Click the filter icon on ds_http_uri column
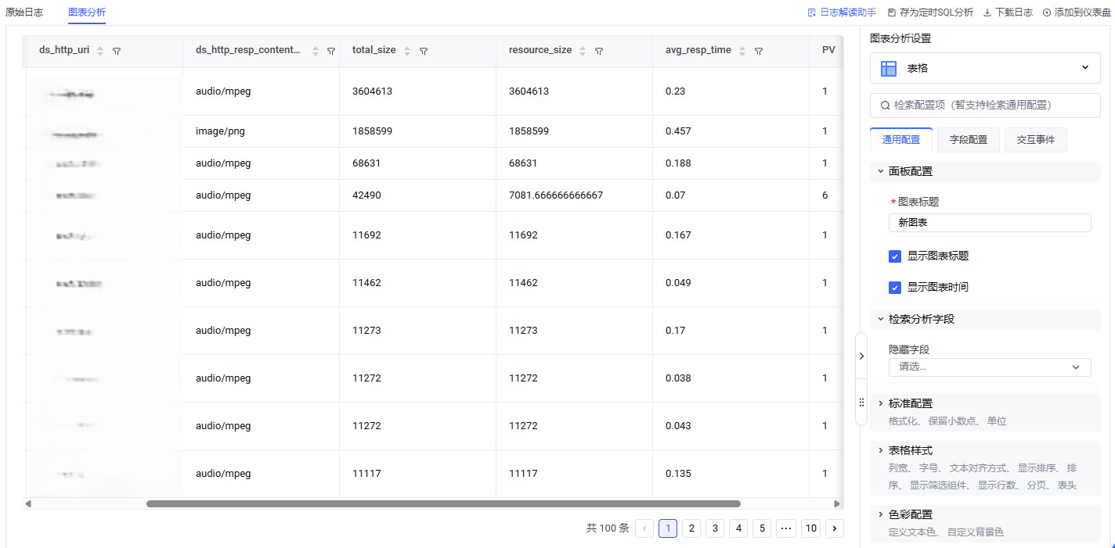The width and height of the screenshot is (1115, 548). pos(117,51)
